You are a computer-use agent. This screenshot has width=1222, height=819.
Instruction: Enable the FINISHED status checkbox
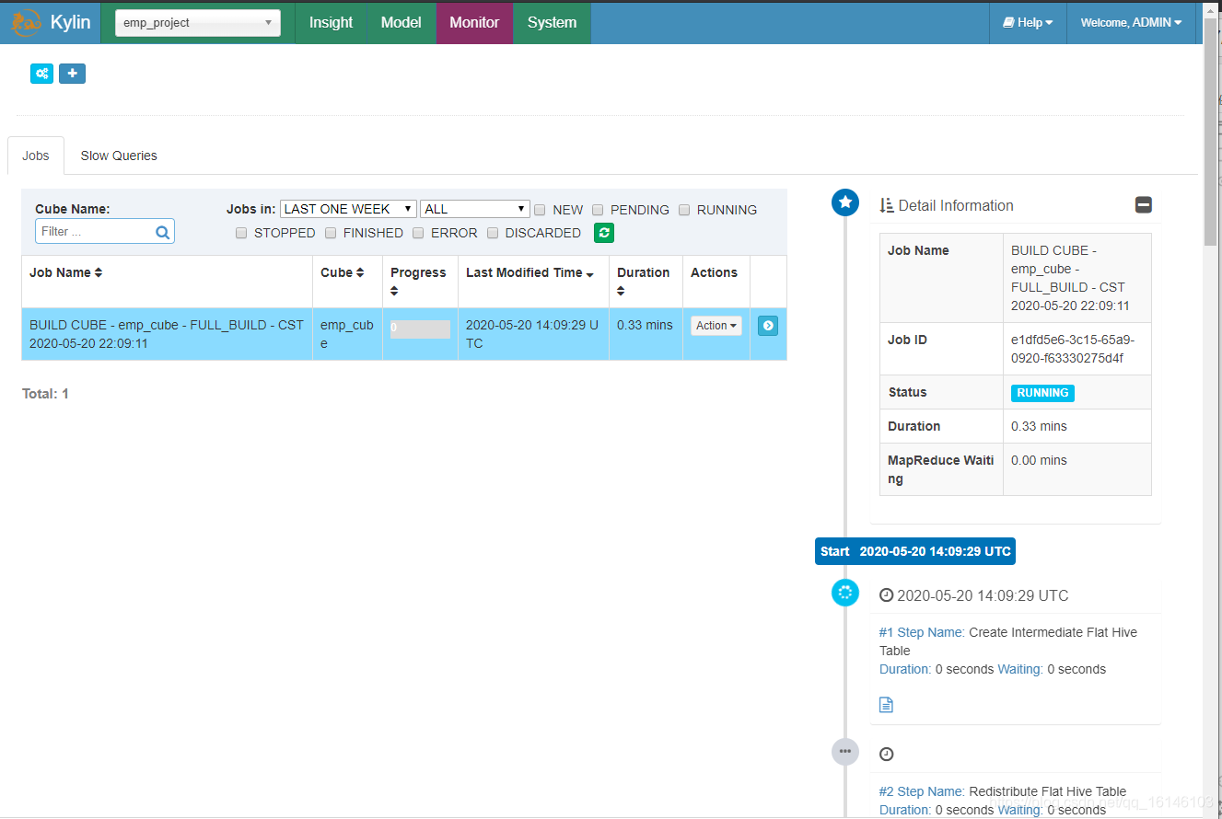pos(331,233)
